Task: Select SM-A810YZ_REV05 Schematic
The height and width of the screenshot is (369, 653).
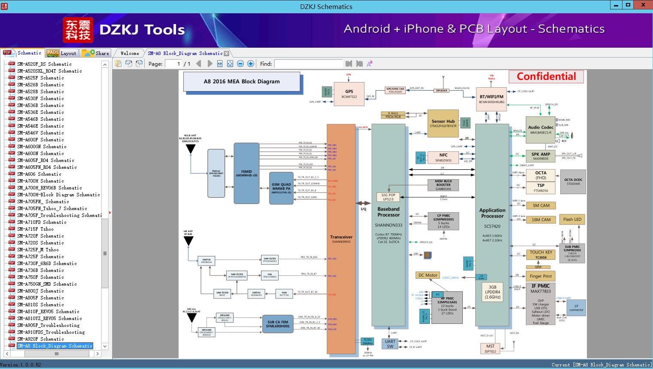Action: coord(49,318)
